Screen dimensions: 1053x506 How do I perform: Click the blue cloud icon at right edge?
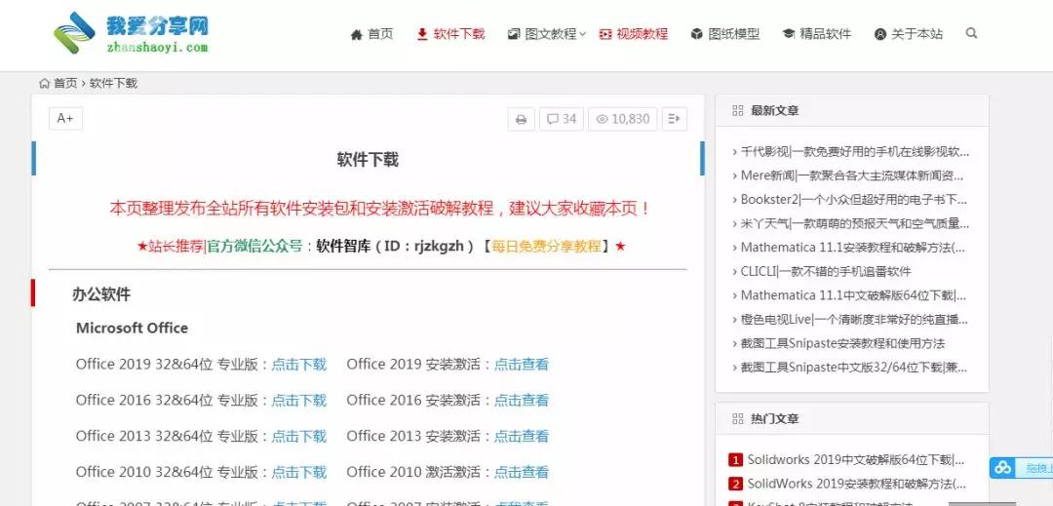[1002, 468]
